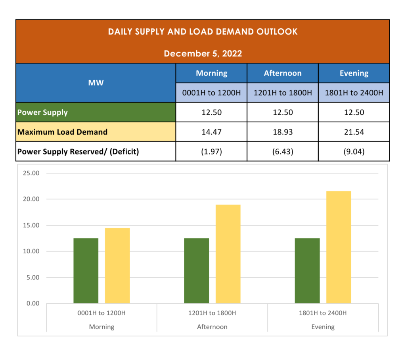Select the green Evening power supply bar

[x=307, y=270]
